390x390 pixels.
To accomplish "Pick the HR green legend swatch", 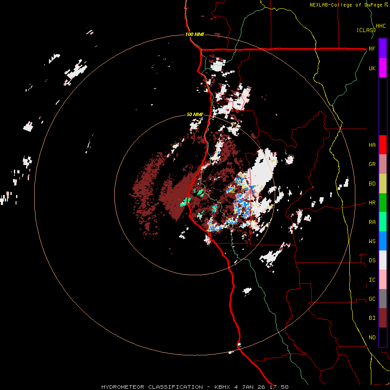I will pyautogui.click(x=383, y=203).
